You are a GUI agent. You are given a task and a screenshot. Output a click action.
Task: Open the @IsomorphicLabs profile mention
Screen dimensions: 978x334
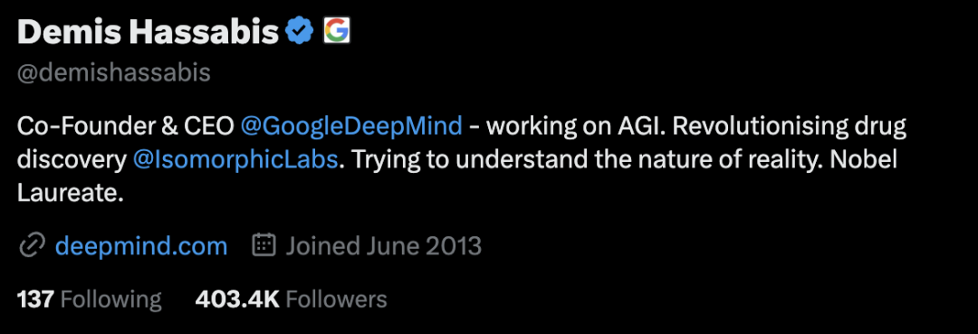[235, 160]
